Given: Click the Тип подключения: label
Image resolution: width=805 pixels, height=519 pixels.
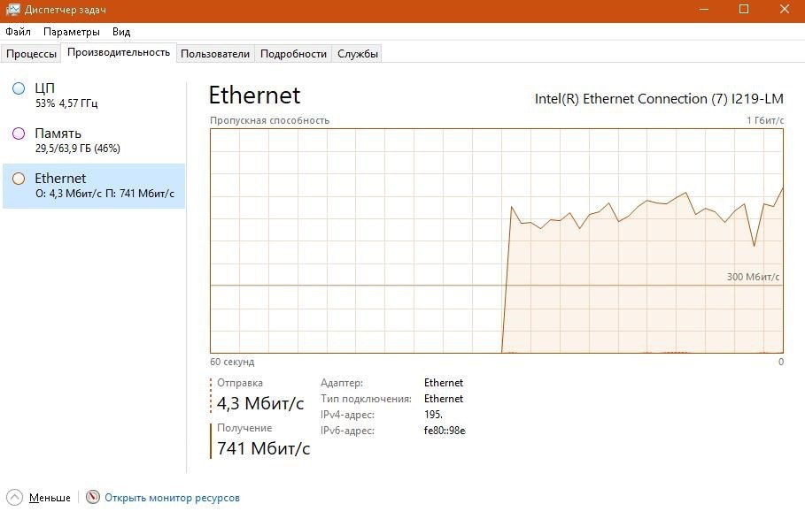Looking at the screenshot, I should pos(366,399).
